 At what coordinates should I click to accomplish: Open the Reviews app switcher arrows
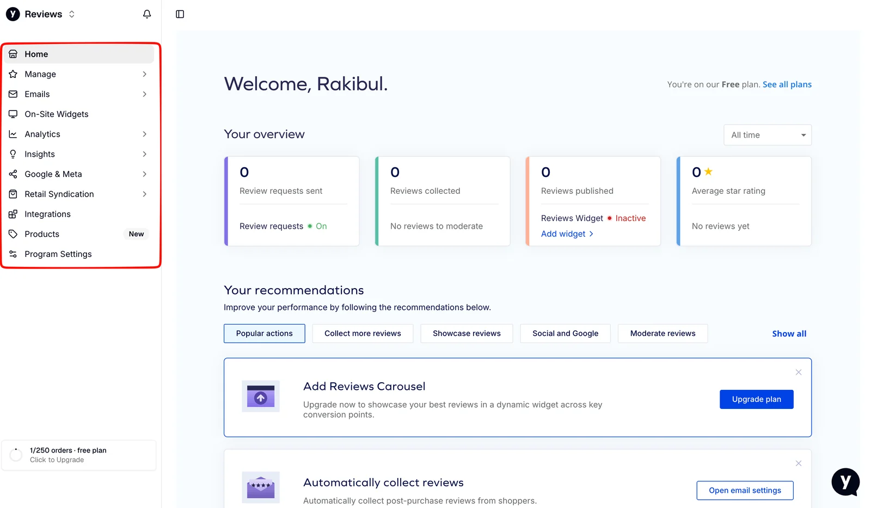tap(72, 14)
